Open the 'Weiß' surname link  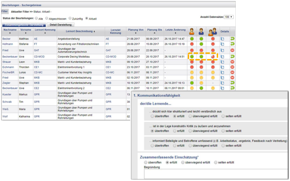click(x=5, y=109)
